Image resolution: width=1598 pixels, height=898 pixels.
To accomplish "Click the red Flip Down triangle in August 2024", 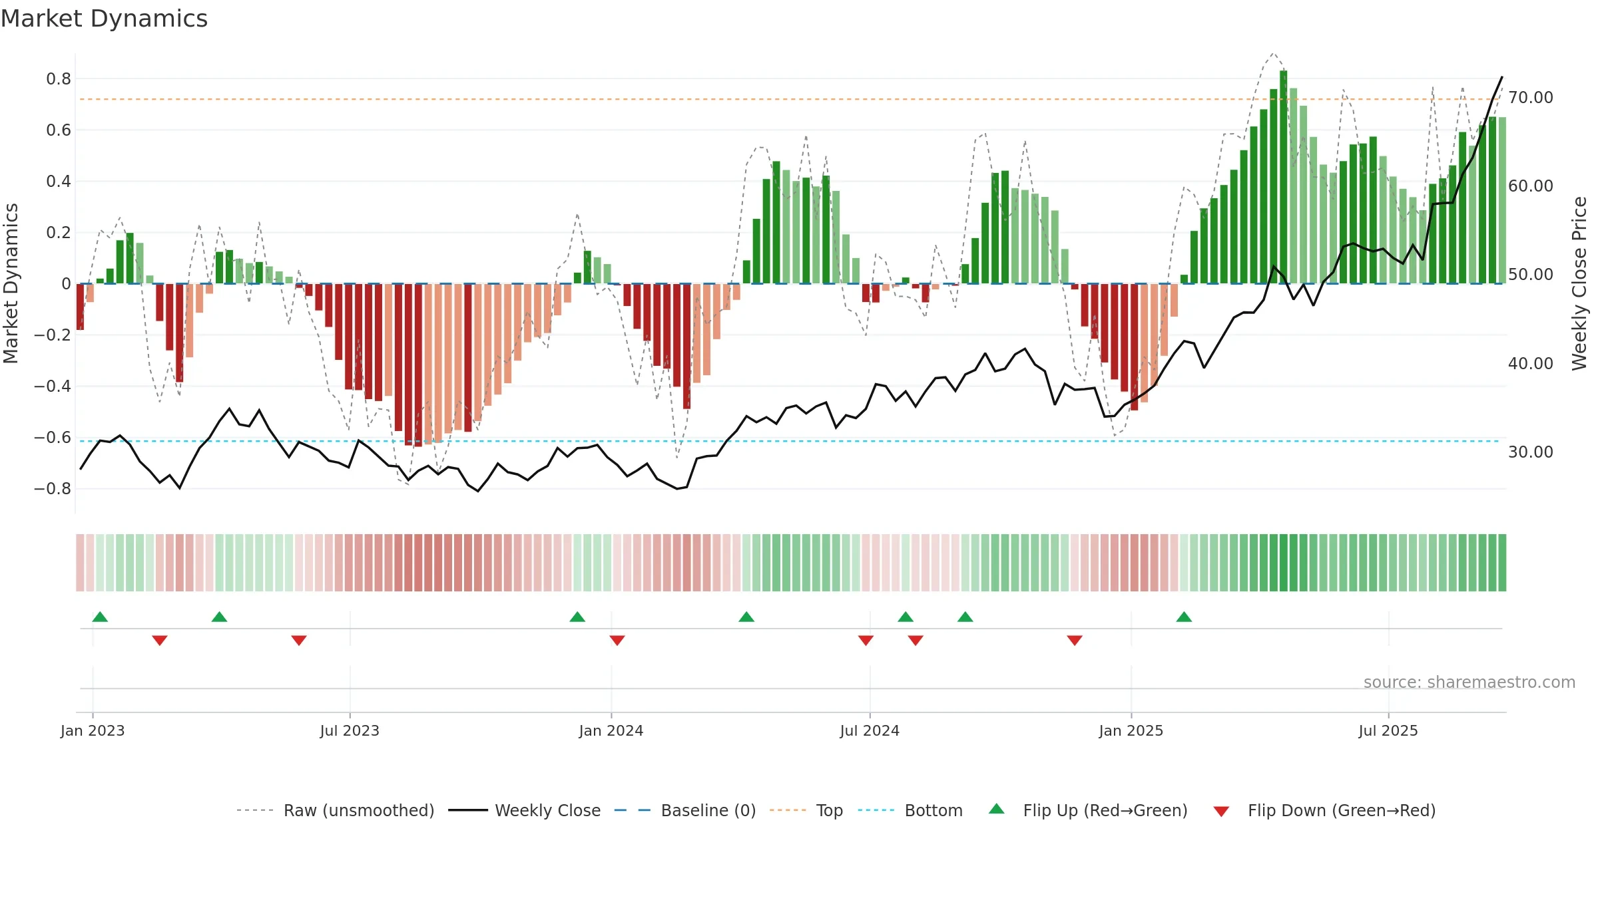I will (916, 641).
